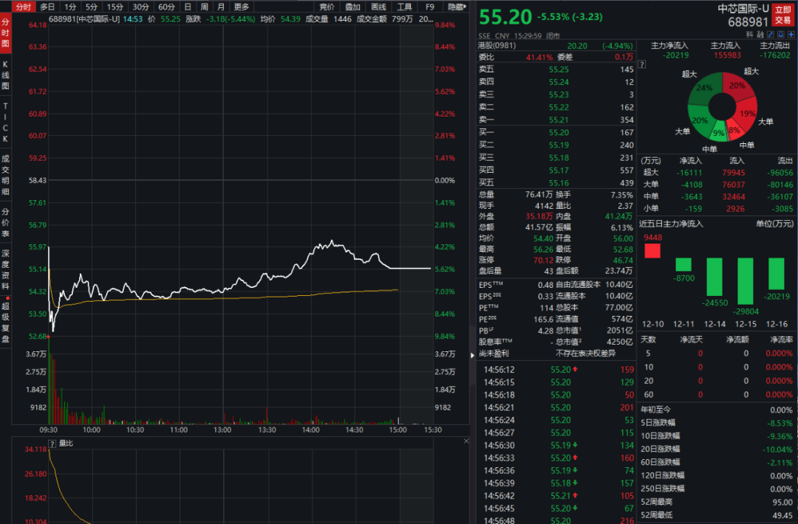
Task: Click the 融 margin trading tag icon
Action: 760,34
